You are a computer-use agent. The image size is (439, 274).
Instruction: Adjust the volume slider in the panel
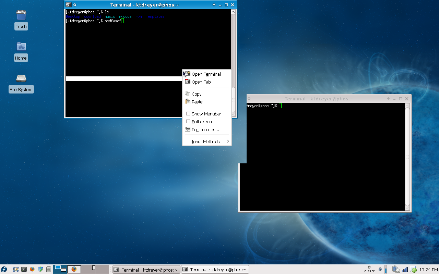386,270
